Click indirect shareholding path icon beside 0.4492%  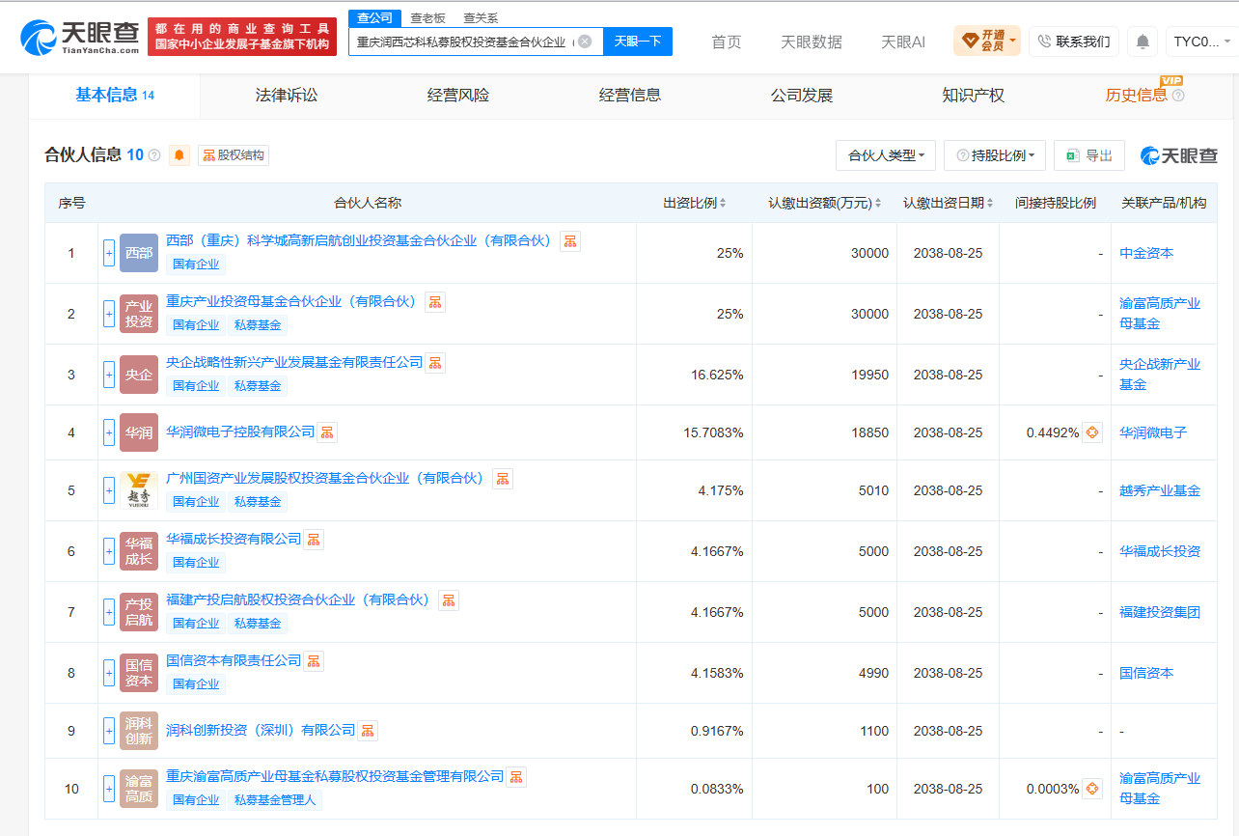tap(1092, 432)
